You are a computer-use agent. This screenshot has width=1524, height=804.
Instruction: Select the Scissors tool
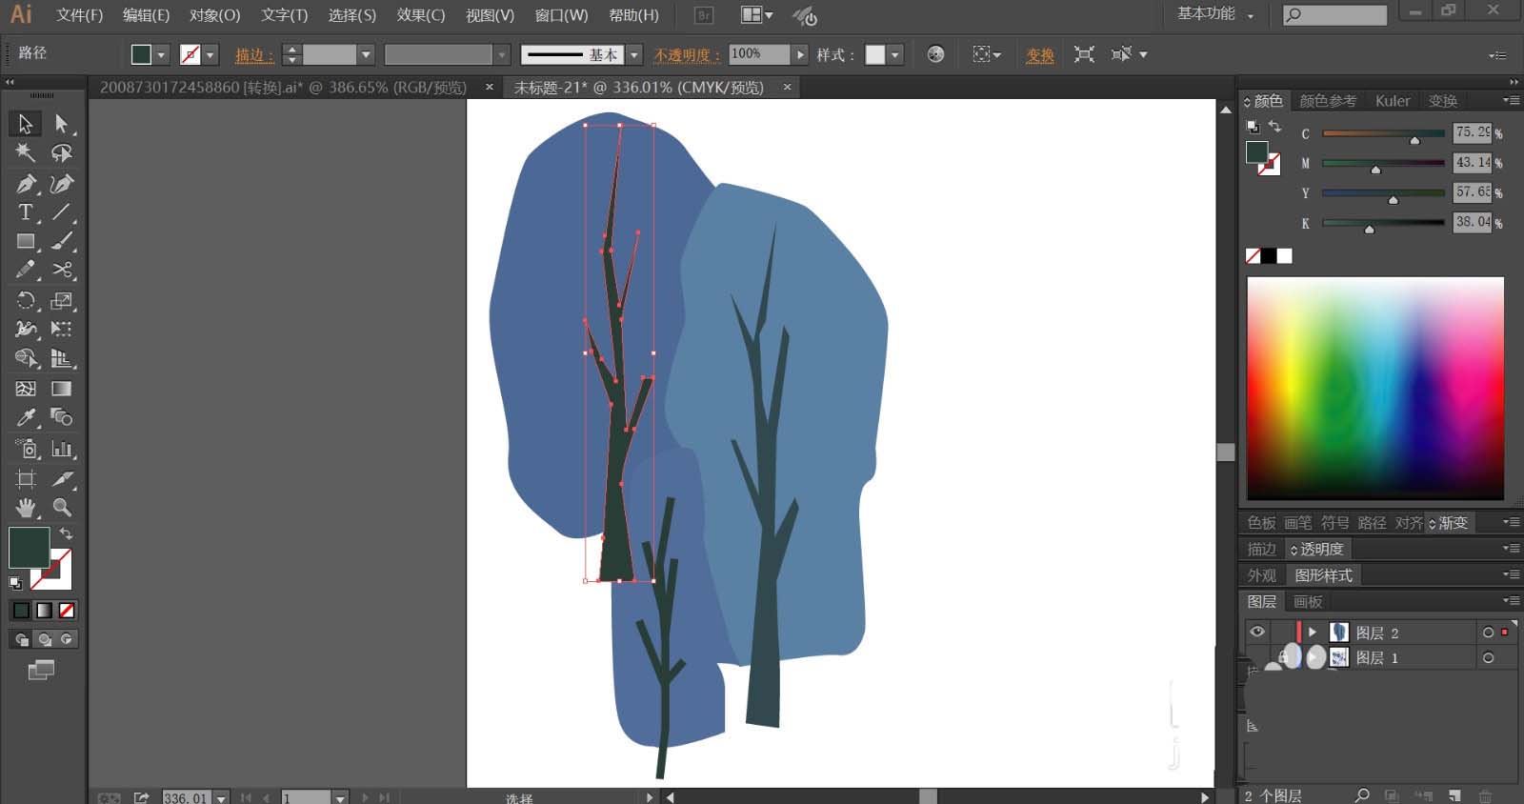click(62, 271)
